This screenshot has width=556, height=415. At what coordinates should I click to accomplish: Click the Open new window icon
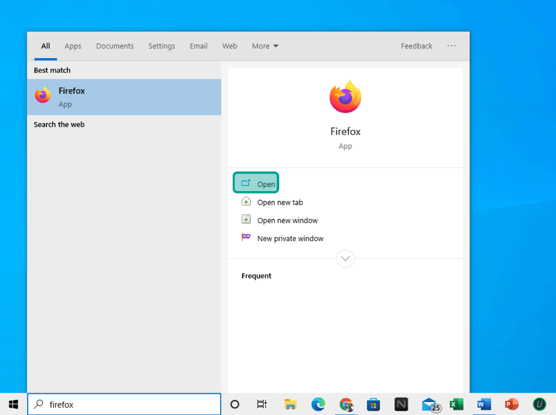click(246, 220)
